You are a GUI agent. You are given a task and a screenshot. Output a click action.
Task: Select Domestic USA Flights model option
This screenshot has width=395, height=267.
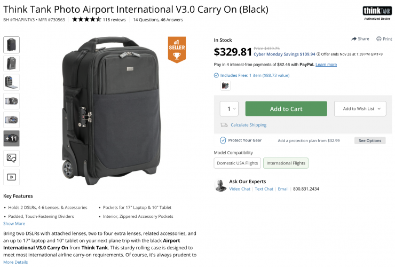[x=237, y=163]
